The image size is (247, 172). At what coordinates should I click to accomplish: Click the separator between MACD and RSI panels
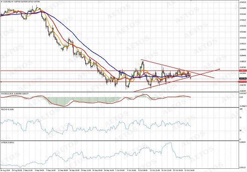click(119, 107)
